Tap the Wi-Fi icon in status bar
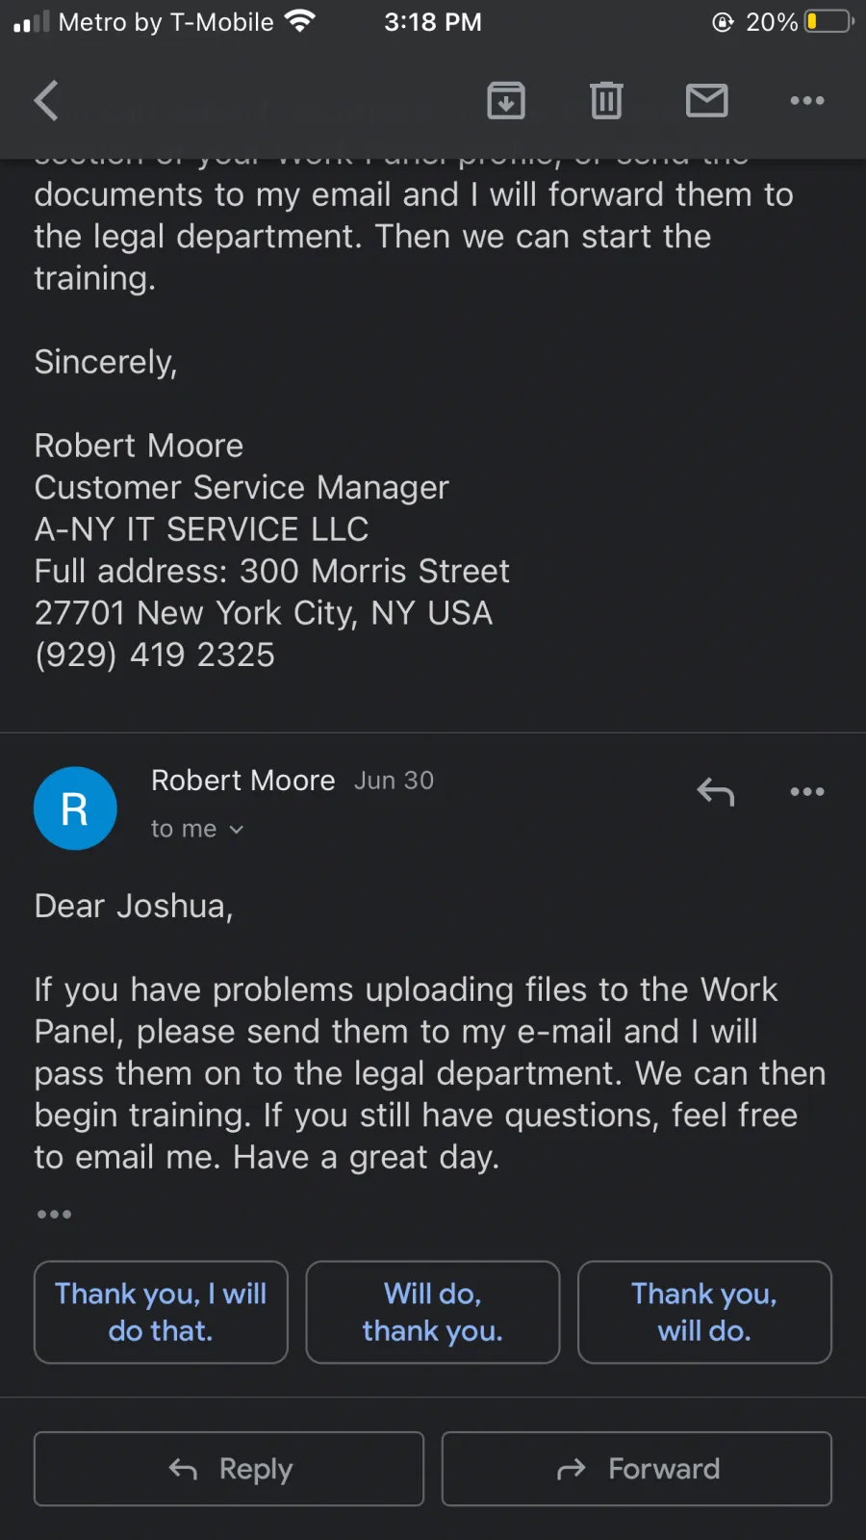Screen dimensions: 866x1540 [x=300, y=20]
